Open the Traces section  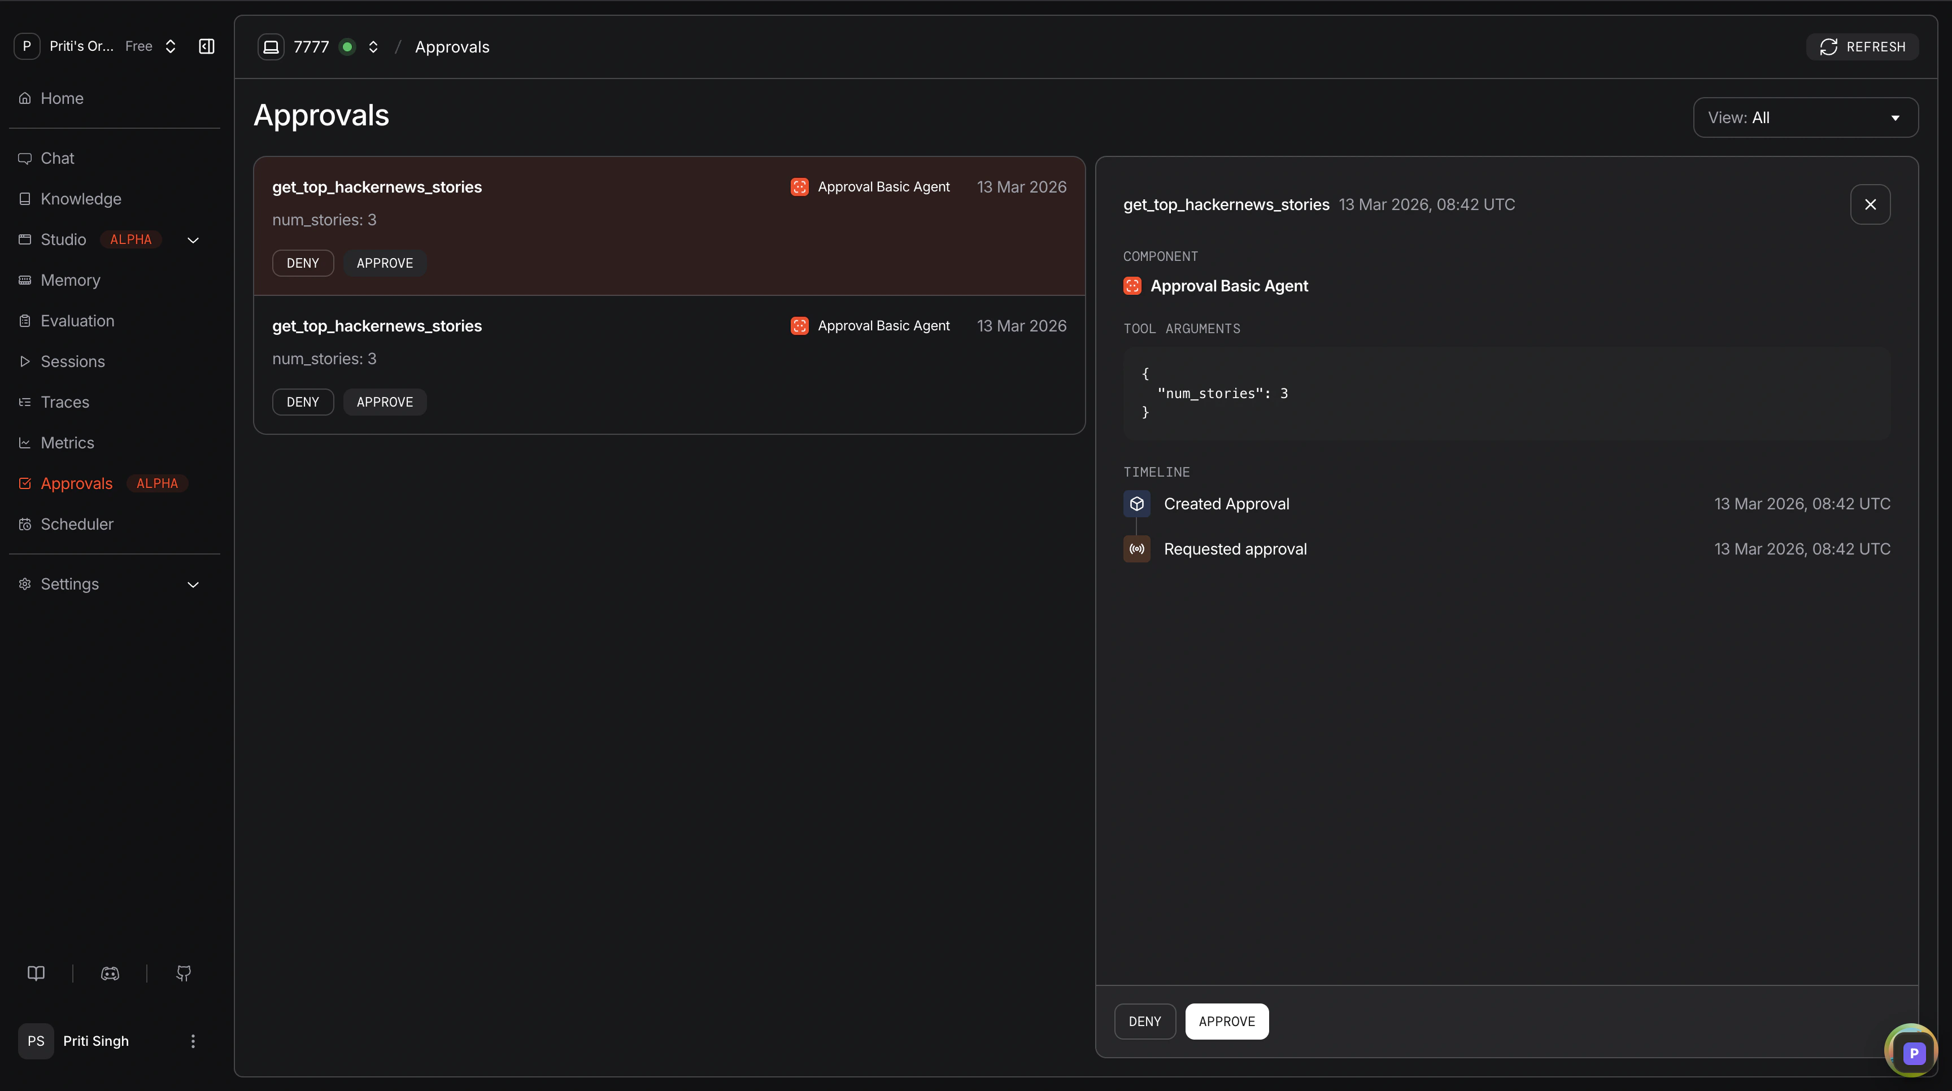64,402
